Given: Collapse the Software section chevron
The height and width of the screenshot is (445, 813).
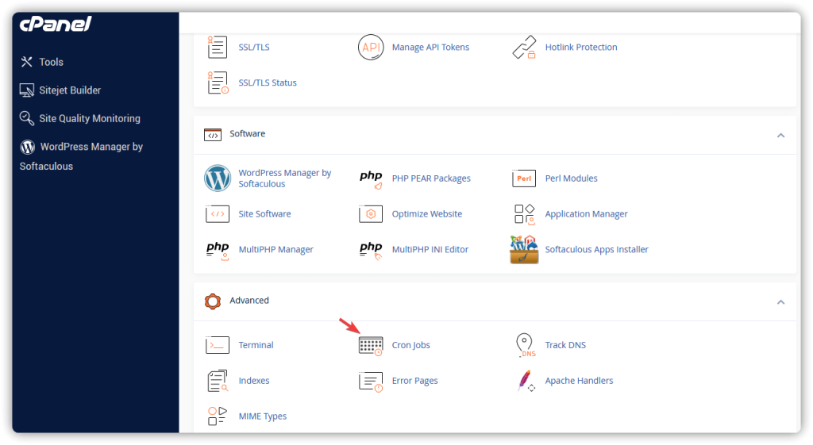Looking at the screenshot, I should (781, 136).
